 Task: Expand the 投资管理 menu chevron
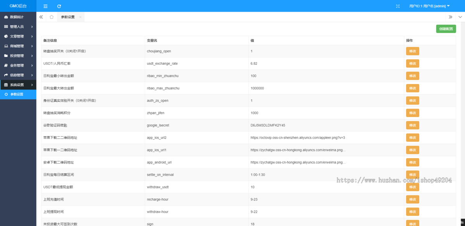pyautogui.click(x=32, y=56)
